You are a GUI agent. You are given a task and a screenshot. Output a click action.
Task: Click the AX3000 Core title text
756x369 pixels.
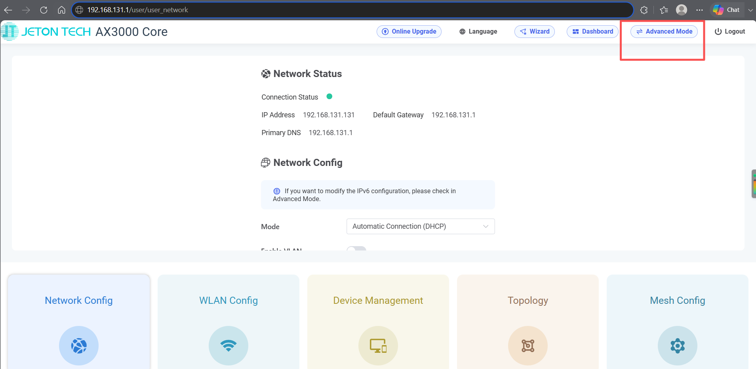[x=131, y=32]
